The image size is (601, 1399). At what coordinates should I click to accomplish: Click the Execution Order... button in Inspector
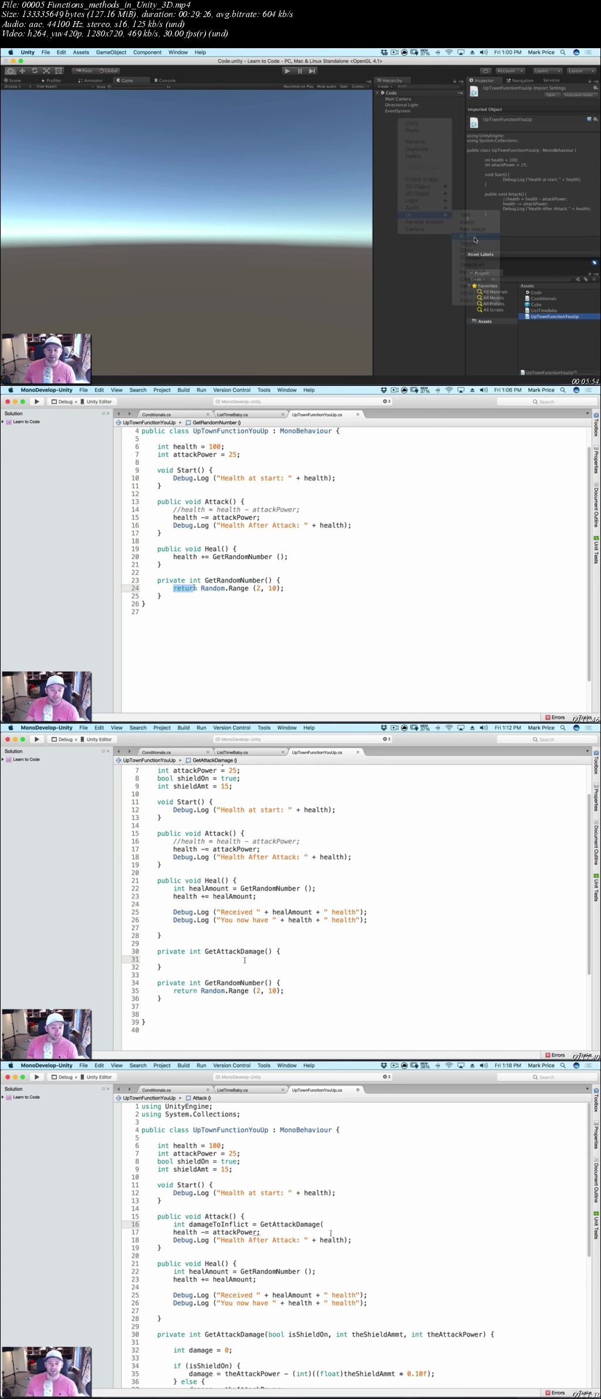click(579, 95)
